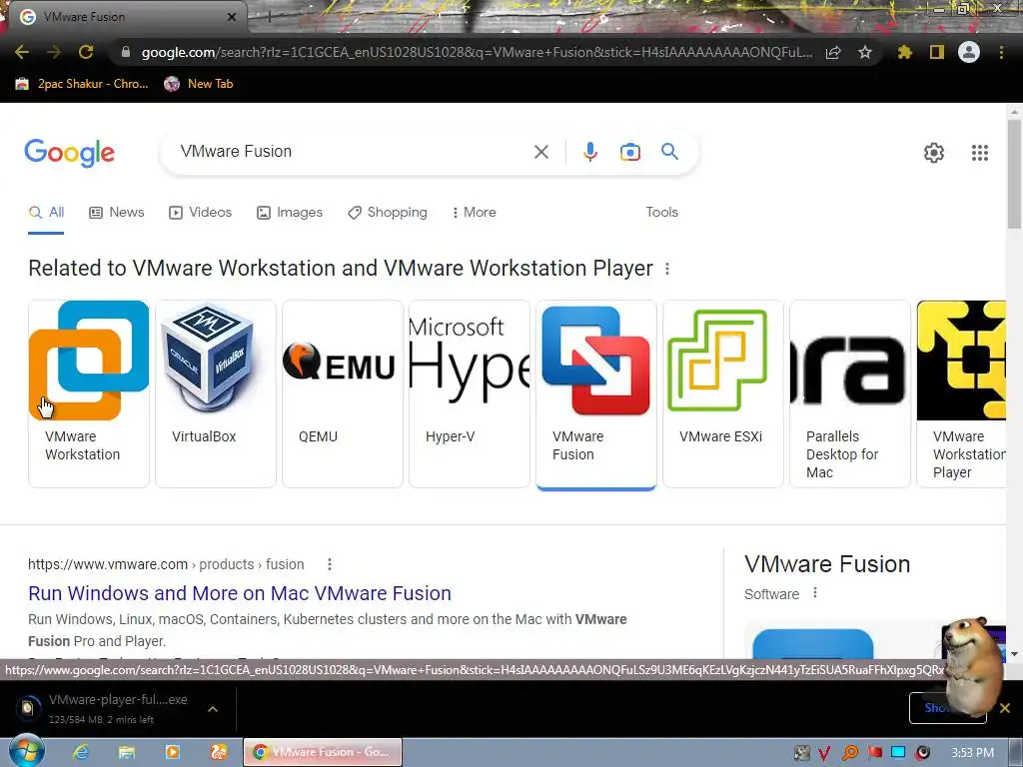The width and height of the screenshot is (1023, 767).
Task: Launch Internet Explorer from the taskbar
Action: coord(81,752)
